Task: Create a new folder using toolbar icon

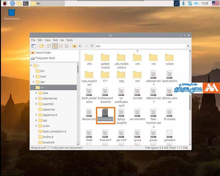Action: pos(41,46)
